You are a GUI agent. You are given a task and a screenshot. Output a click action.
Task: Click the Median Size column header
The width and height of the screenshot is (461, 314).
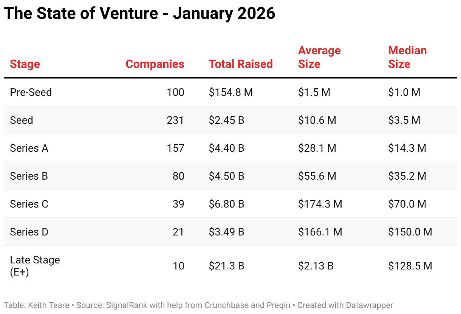point(407,57)
